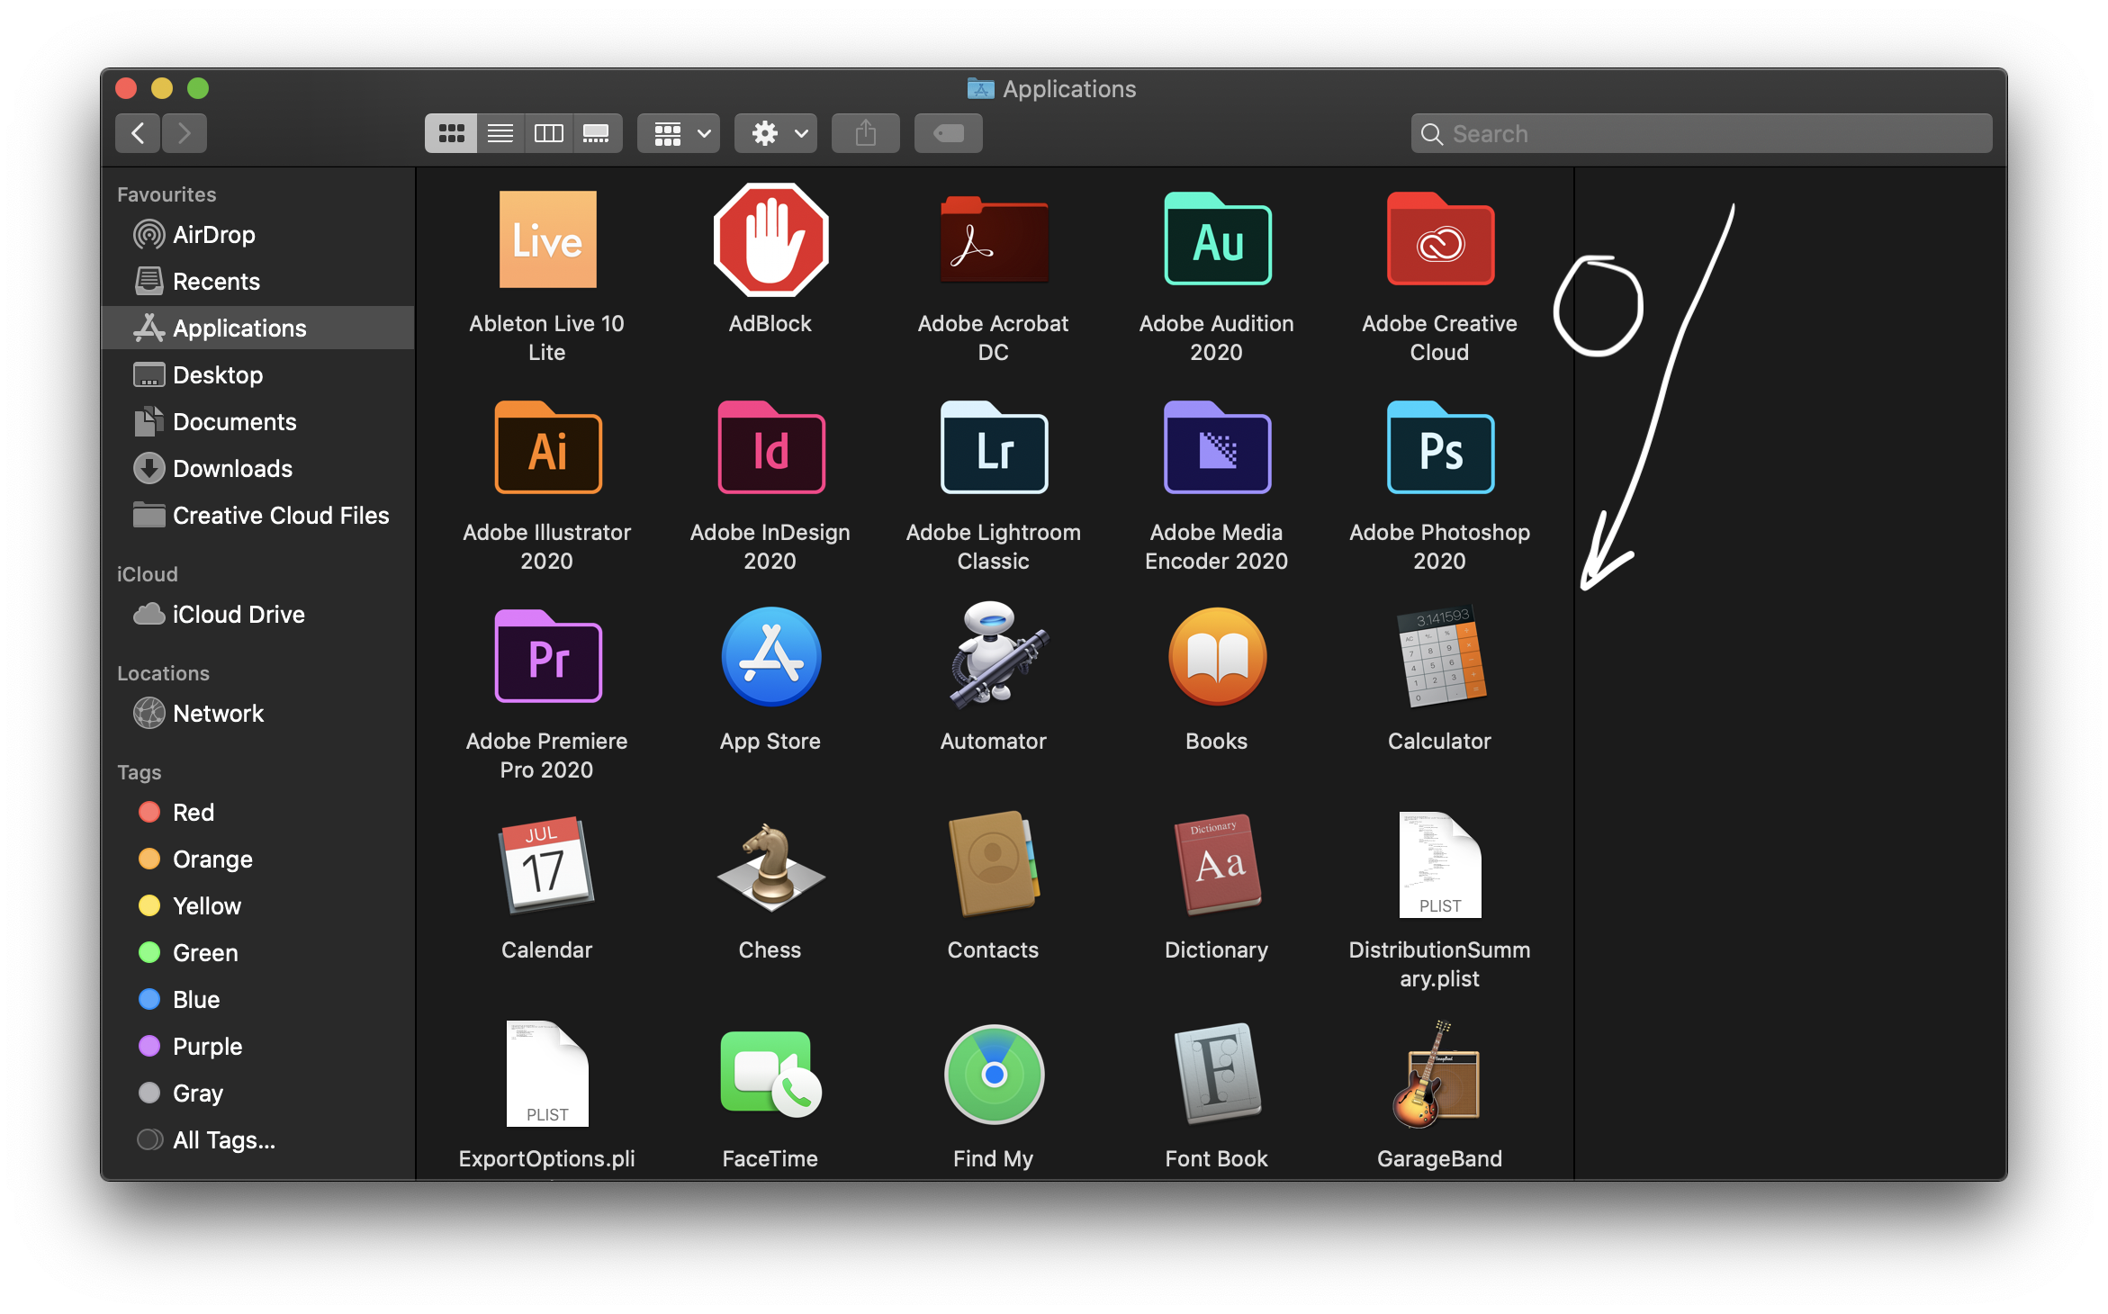Switch to gallery view
This screenshot has width=2108, height=1314.
click(x=598, y=132)
